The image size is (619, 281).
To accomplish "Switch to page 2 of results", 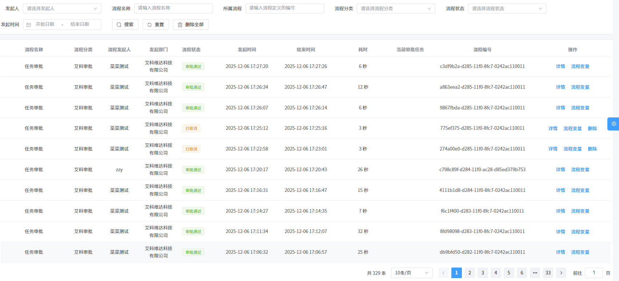I will tap(470, 273).
